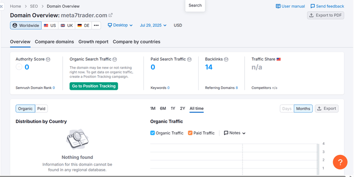Click the Domain Overview breadcrumb text
This screenshot has height=177, width=354.
click(x=63, y=6)
